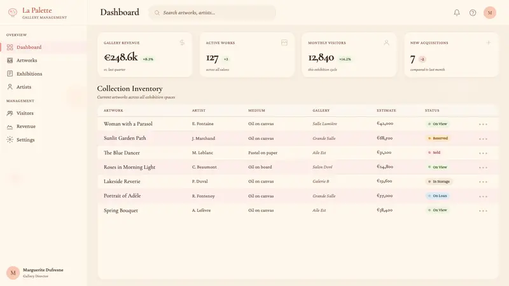Click the Active Works 127 value

[x=213, y=58]
